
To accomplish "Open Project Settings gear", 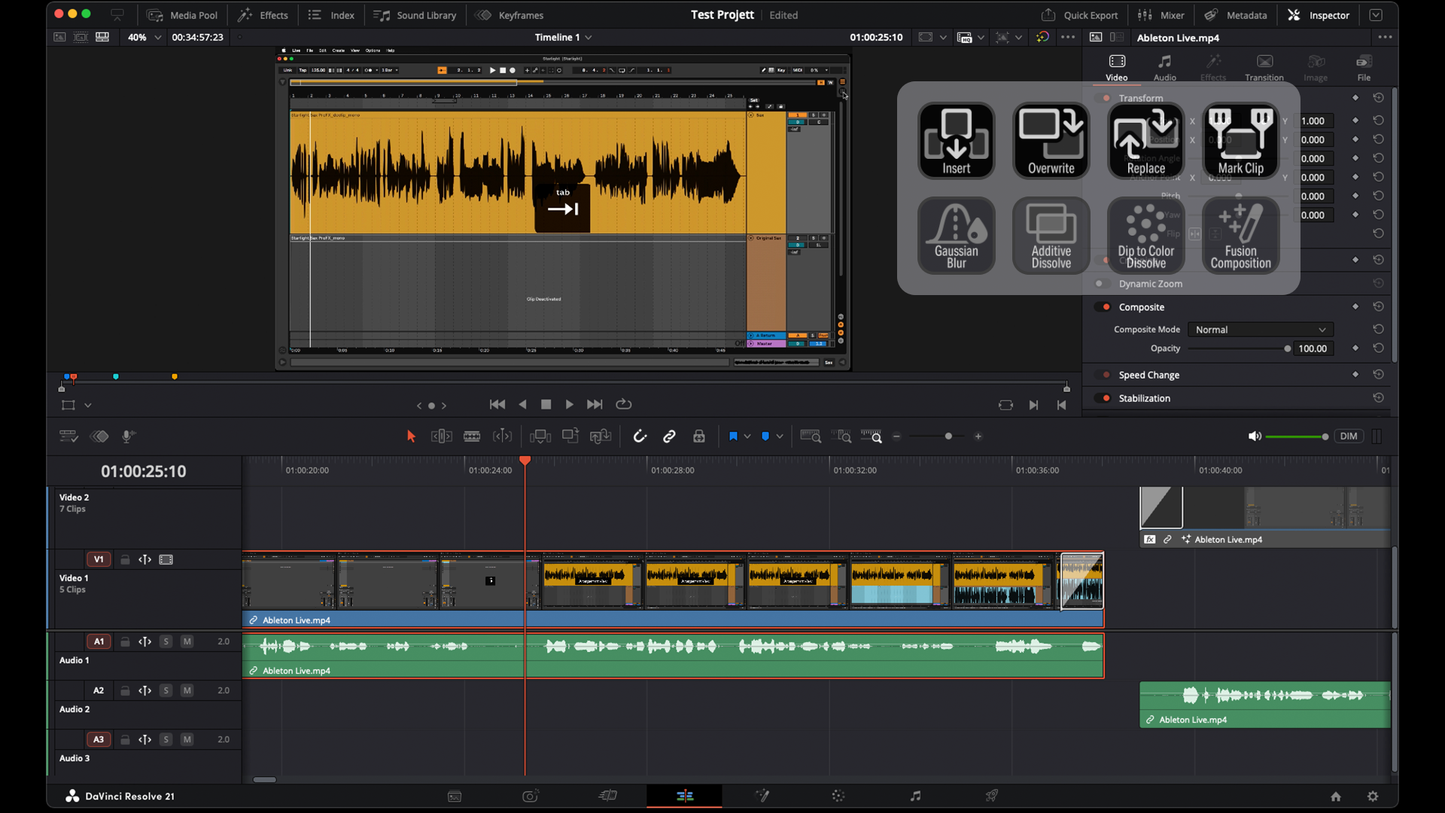I will click(1373, 796).
